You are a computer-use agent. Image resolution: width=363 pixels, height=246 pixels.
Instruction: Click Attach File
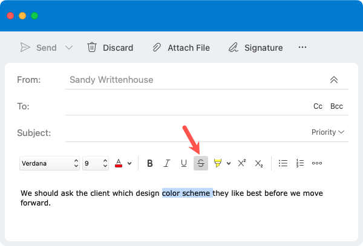(181, 48)
